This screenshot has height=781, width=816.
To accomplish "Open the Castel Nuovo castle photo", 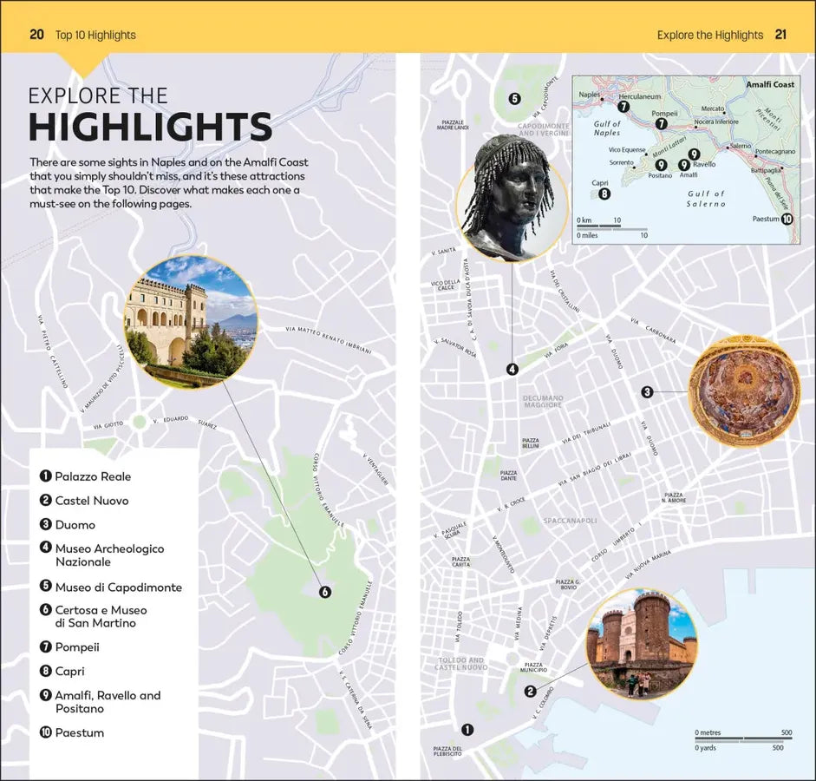I will (x=642, y=642).
